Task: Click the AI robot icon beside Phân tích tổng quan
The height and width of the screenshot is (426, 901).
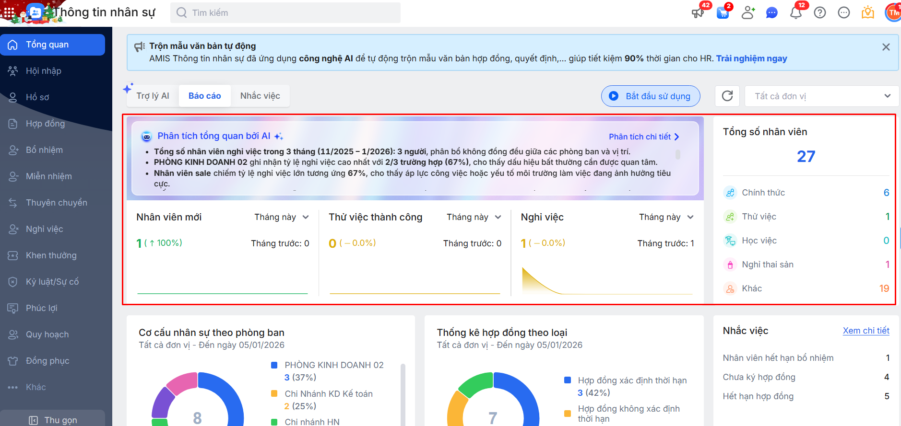Action: click(147, 137)
